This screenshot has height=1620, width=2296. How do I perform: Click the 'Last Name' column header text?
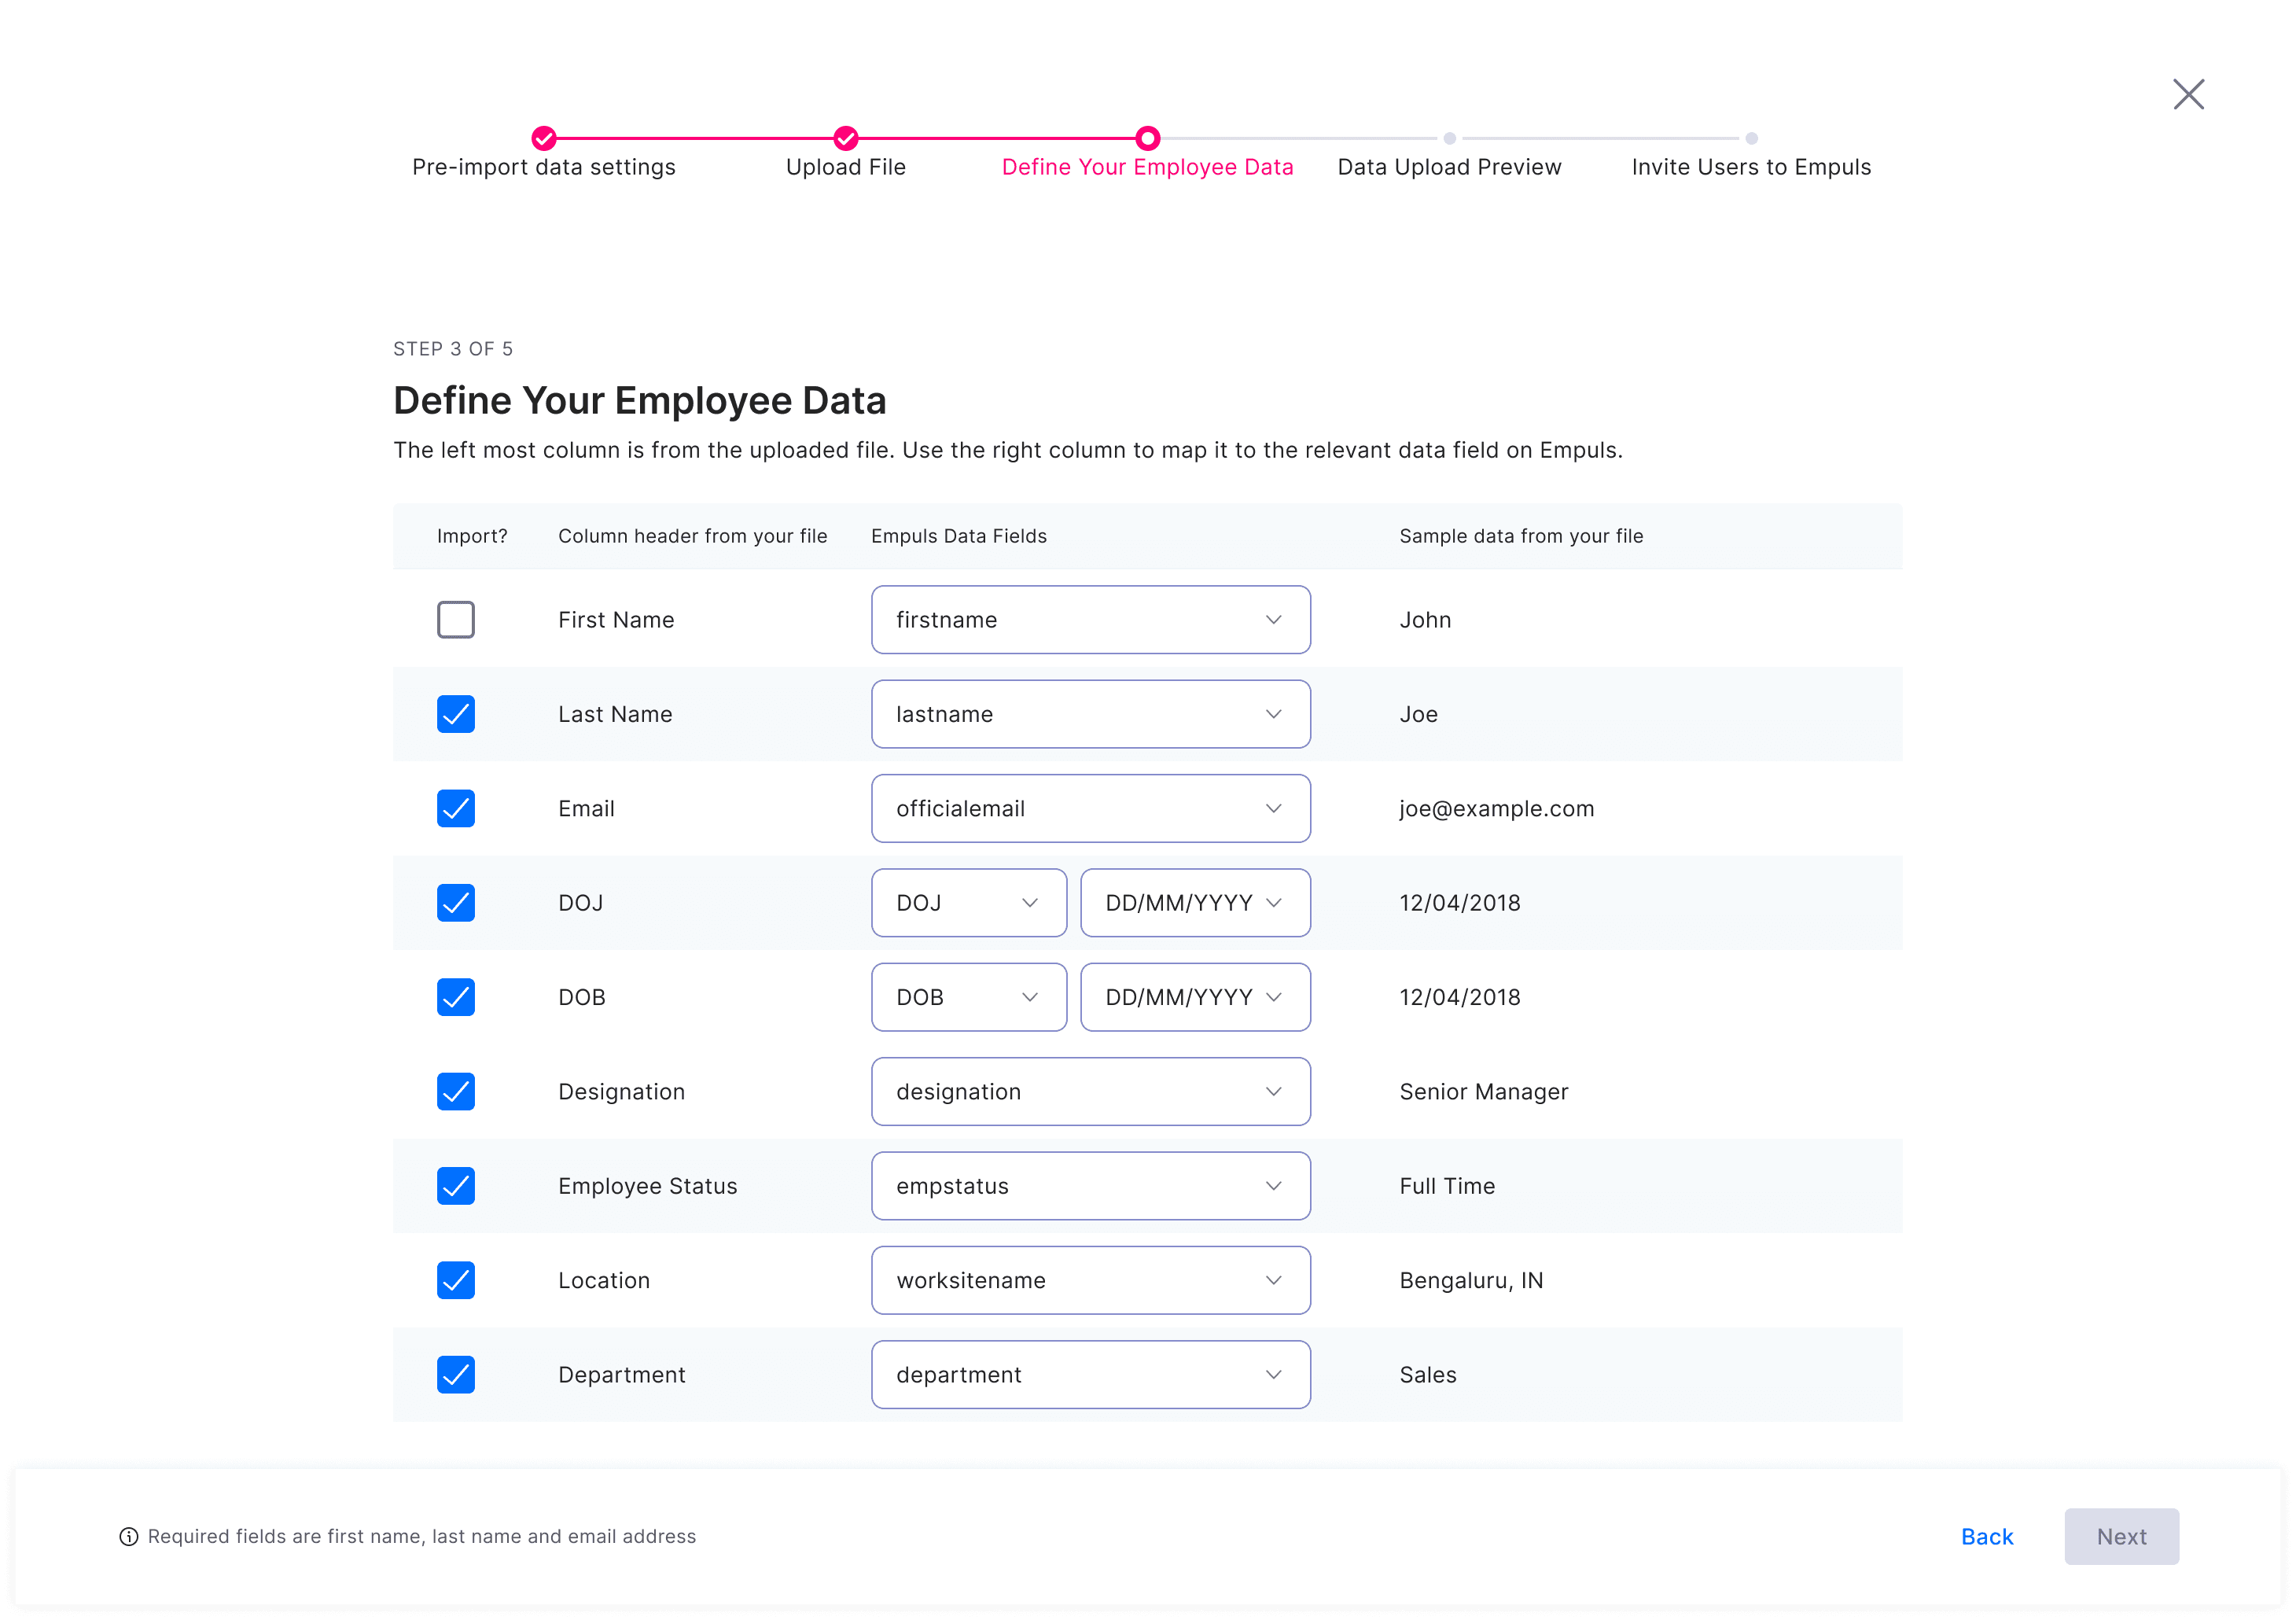pyautogui.click(x=615, y=714)
